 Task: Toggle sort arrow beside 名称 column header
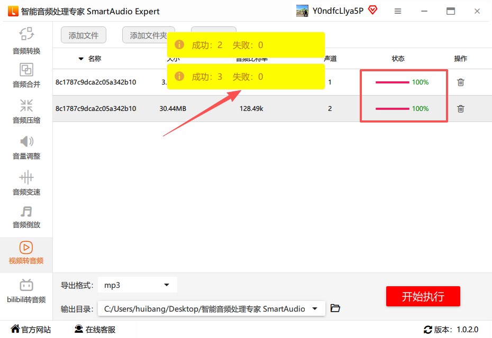pyautogui.click(x=81, y=59)
